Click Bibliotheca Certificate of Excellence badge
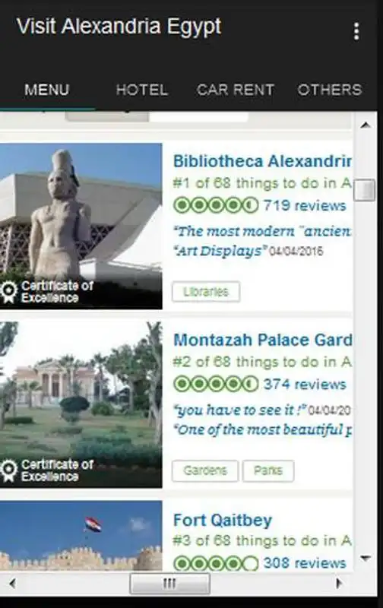 pos(47,292)
